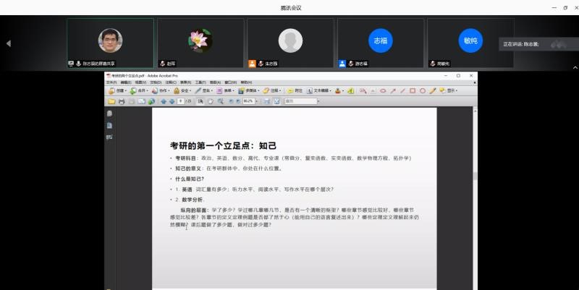Click in the page number field
The width and height of the screenshot is (579, 290).
[x=180, y=101]
